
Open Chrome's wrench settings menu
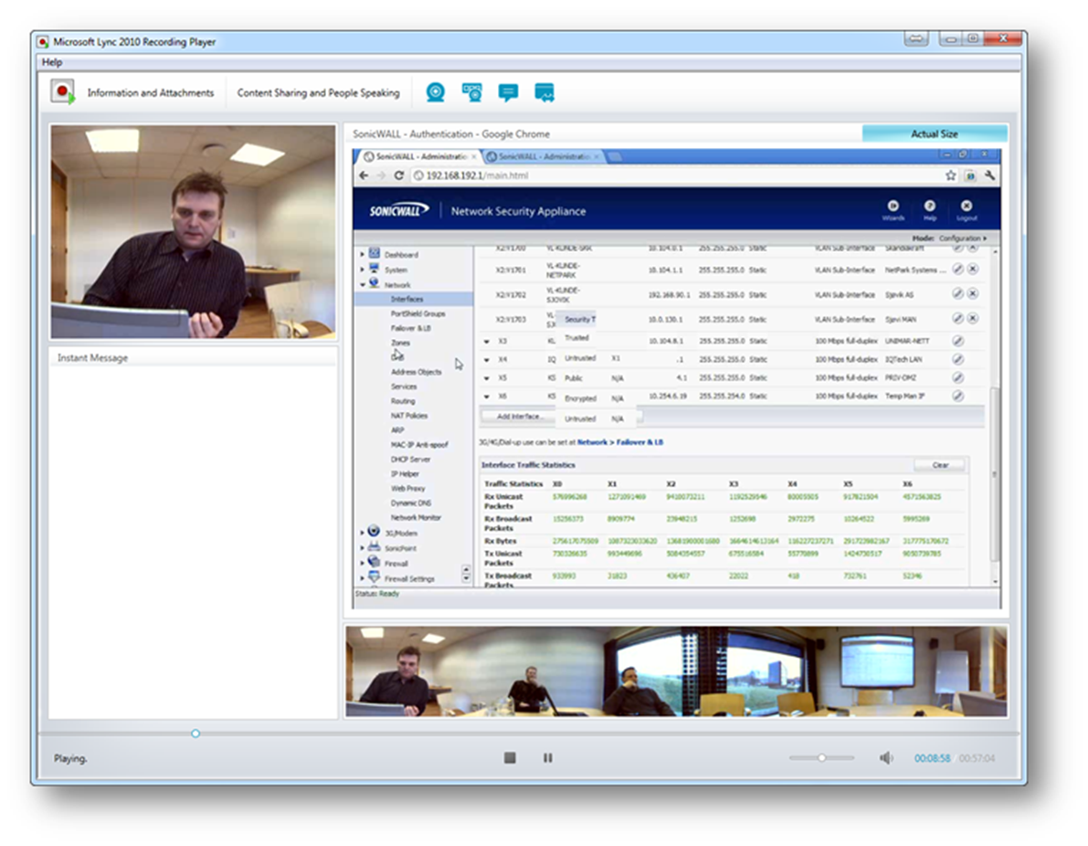[989, 175]
